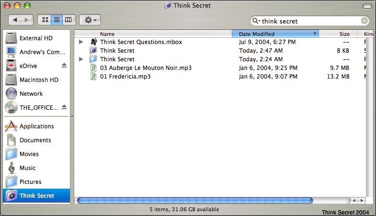Open Macintosh HD from the sidebar
Image resolution: width=376 pixels, height=216 pixels.
(36, 80)
